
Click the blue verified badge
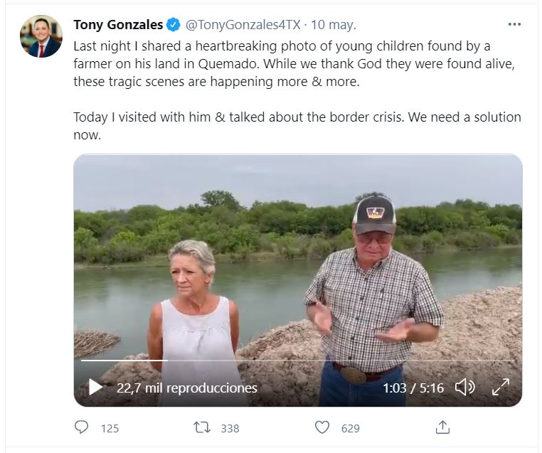click(x=174, y=26)
